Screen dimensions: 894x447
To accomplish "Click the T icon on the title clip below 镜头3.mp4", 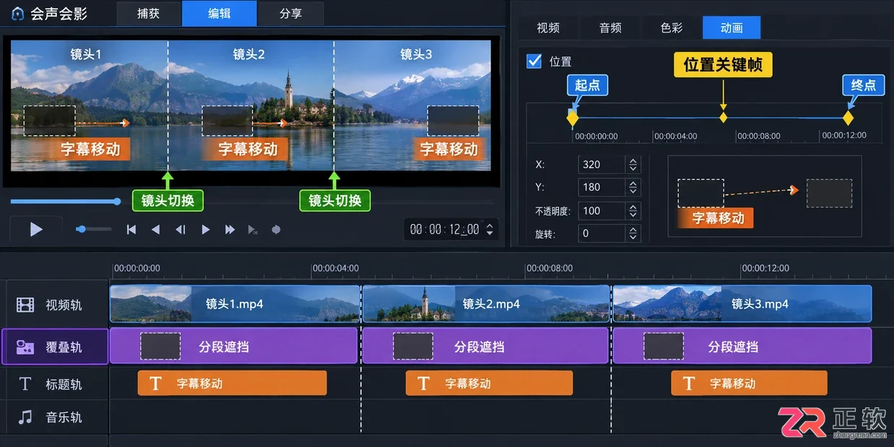I will pyautogui.click(x=688, y=383).
